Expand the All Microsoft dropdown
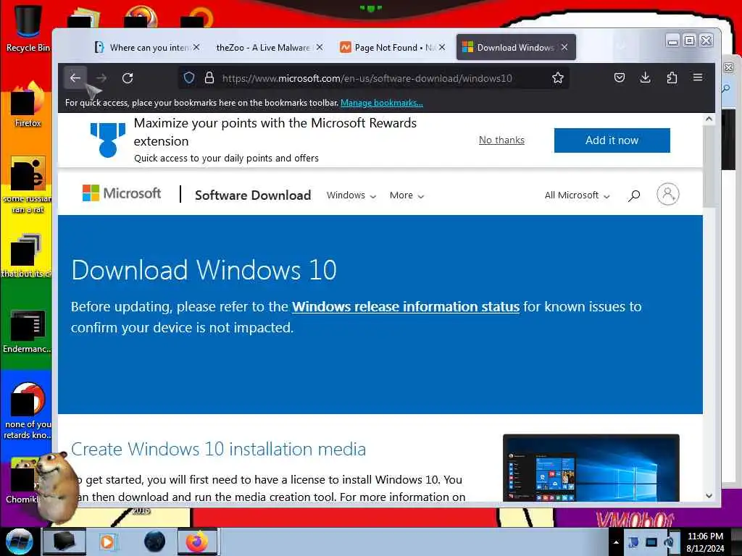Viewport: 742px width, 556px height. (577, 195)
